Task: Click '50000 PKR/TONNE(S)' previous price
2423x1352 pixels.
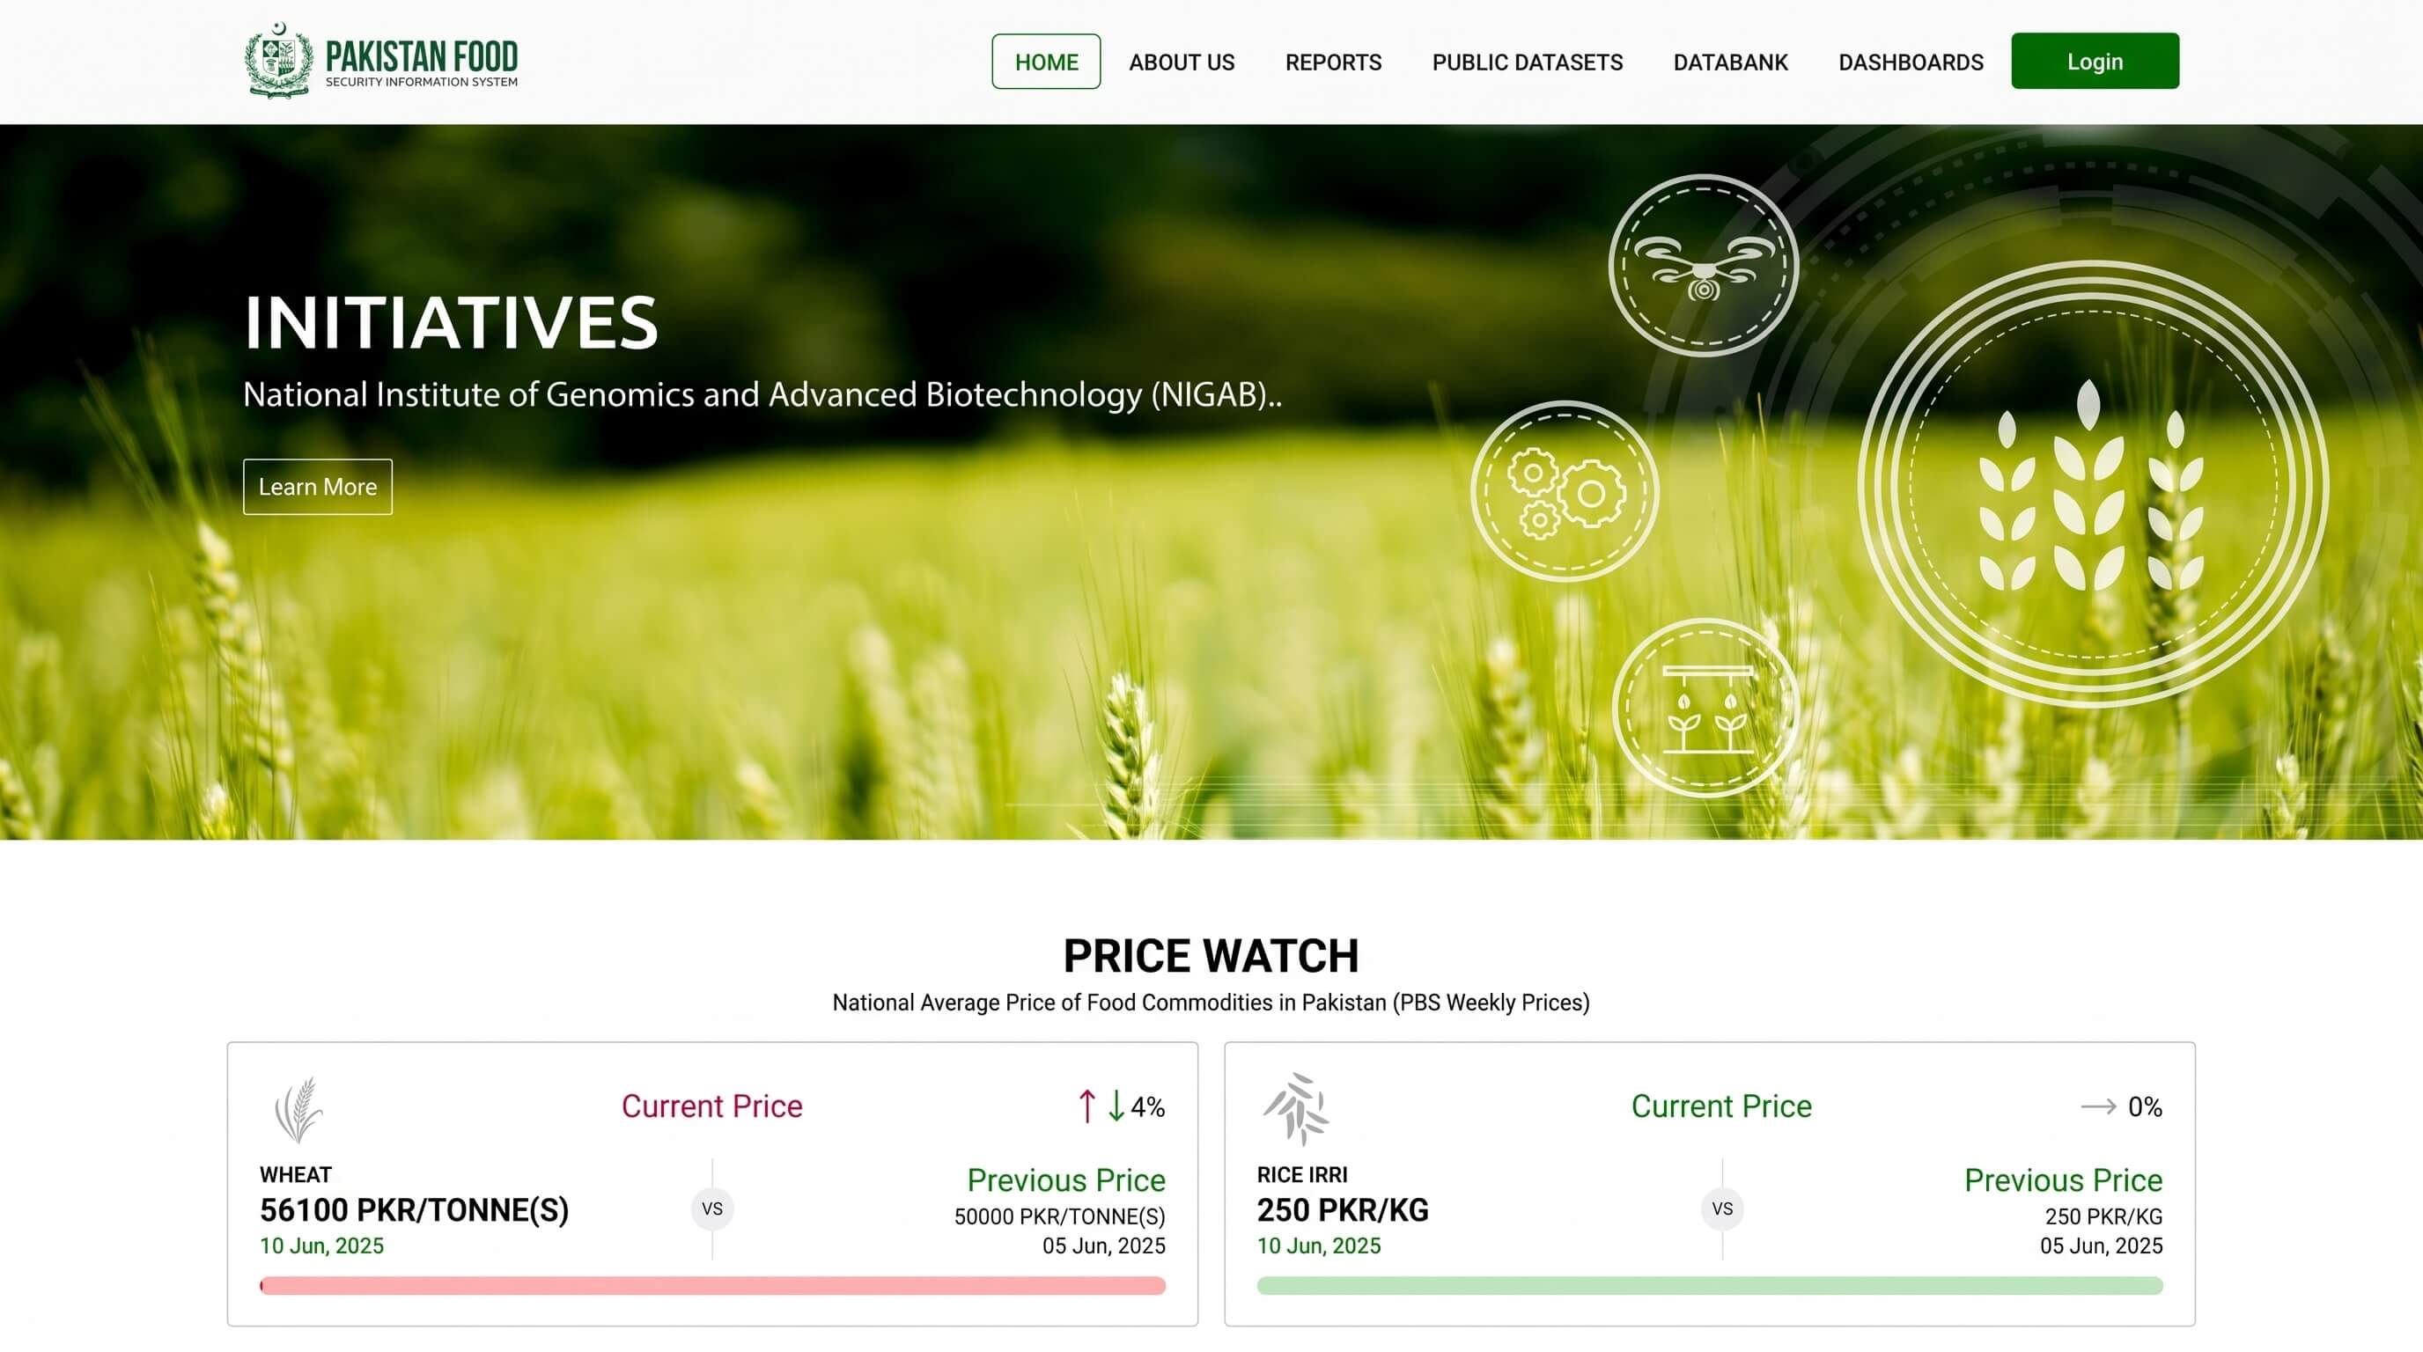Action: tap(1059, 1216)
